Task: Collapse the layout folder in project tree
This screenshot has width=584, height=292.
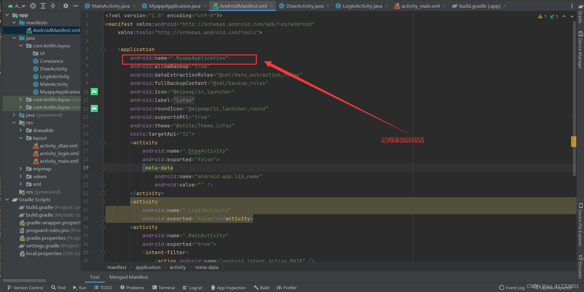Action: coord(21,138)
